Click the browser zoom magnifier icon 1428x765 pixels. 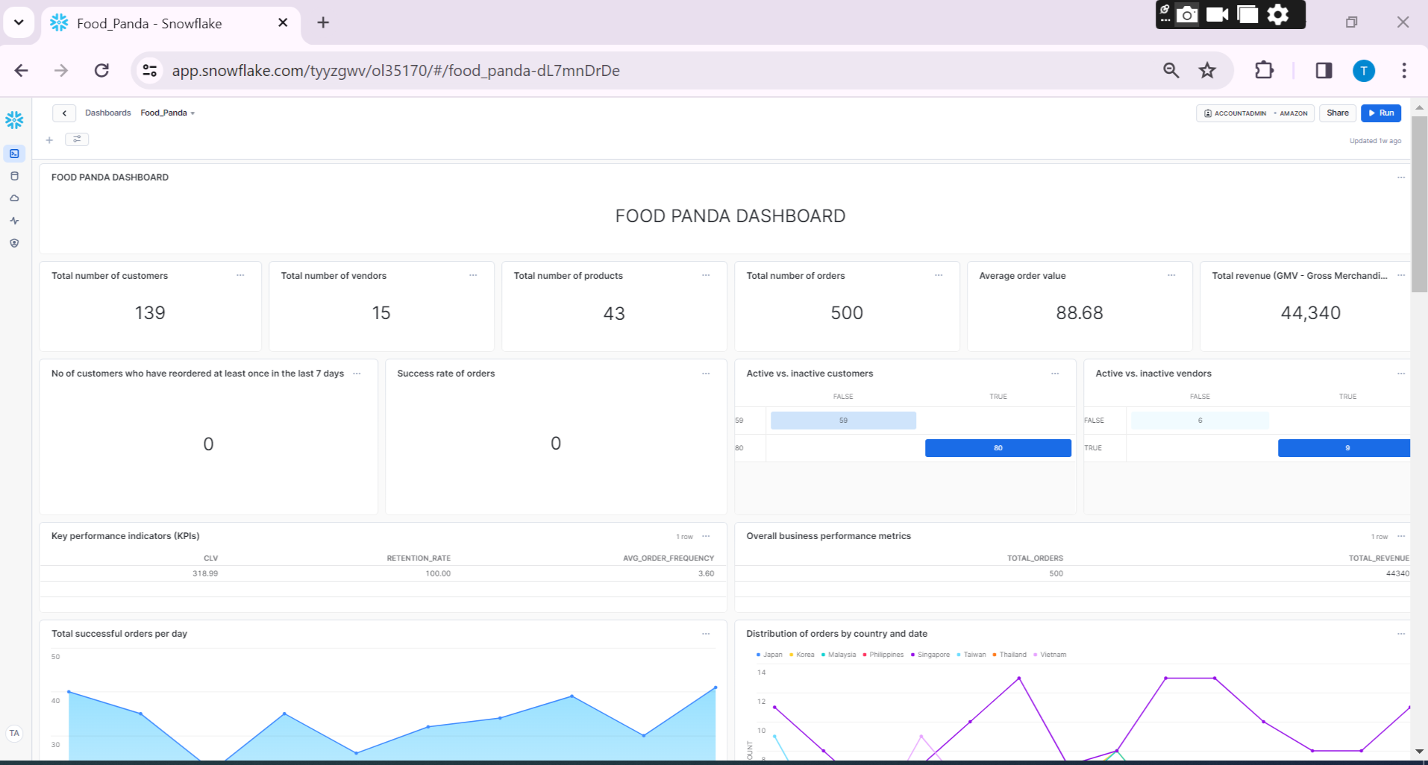pos(1171,70)
